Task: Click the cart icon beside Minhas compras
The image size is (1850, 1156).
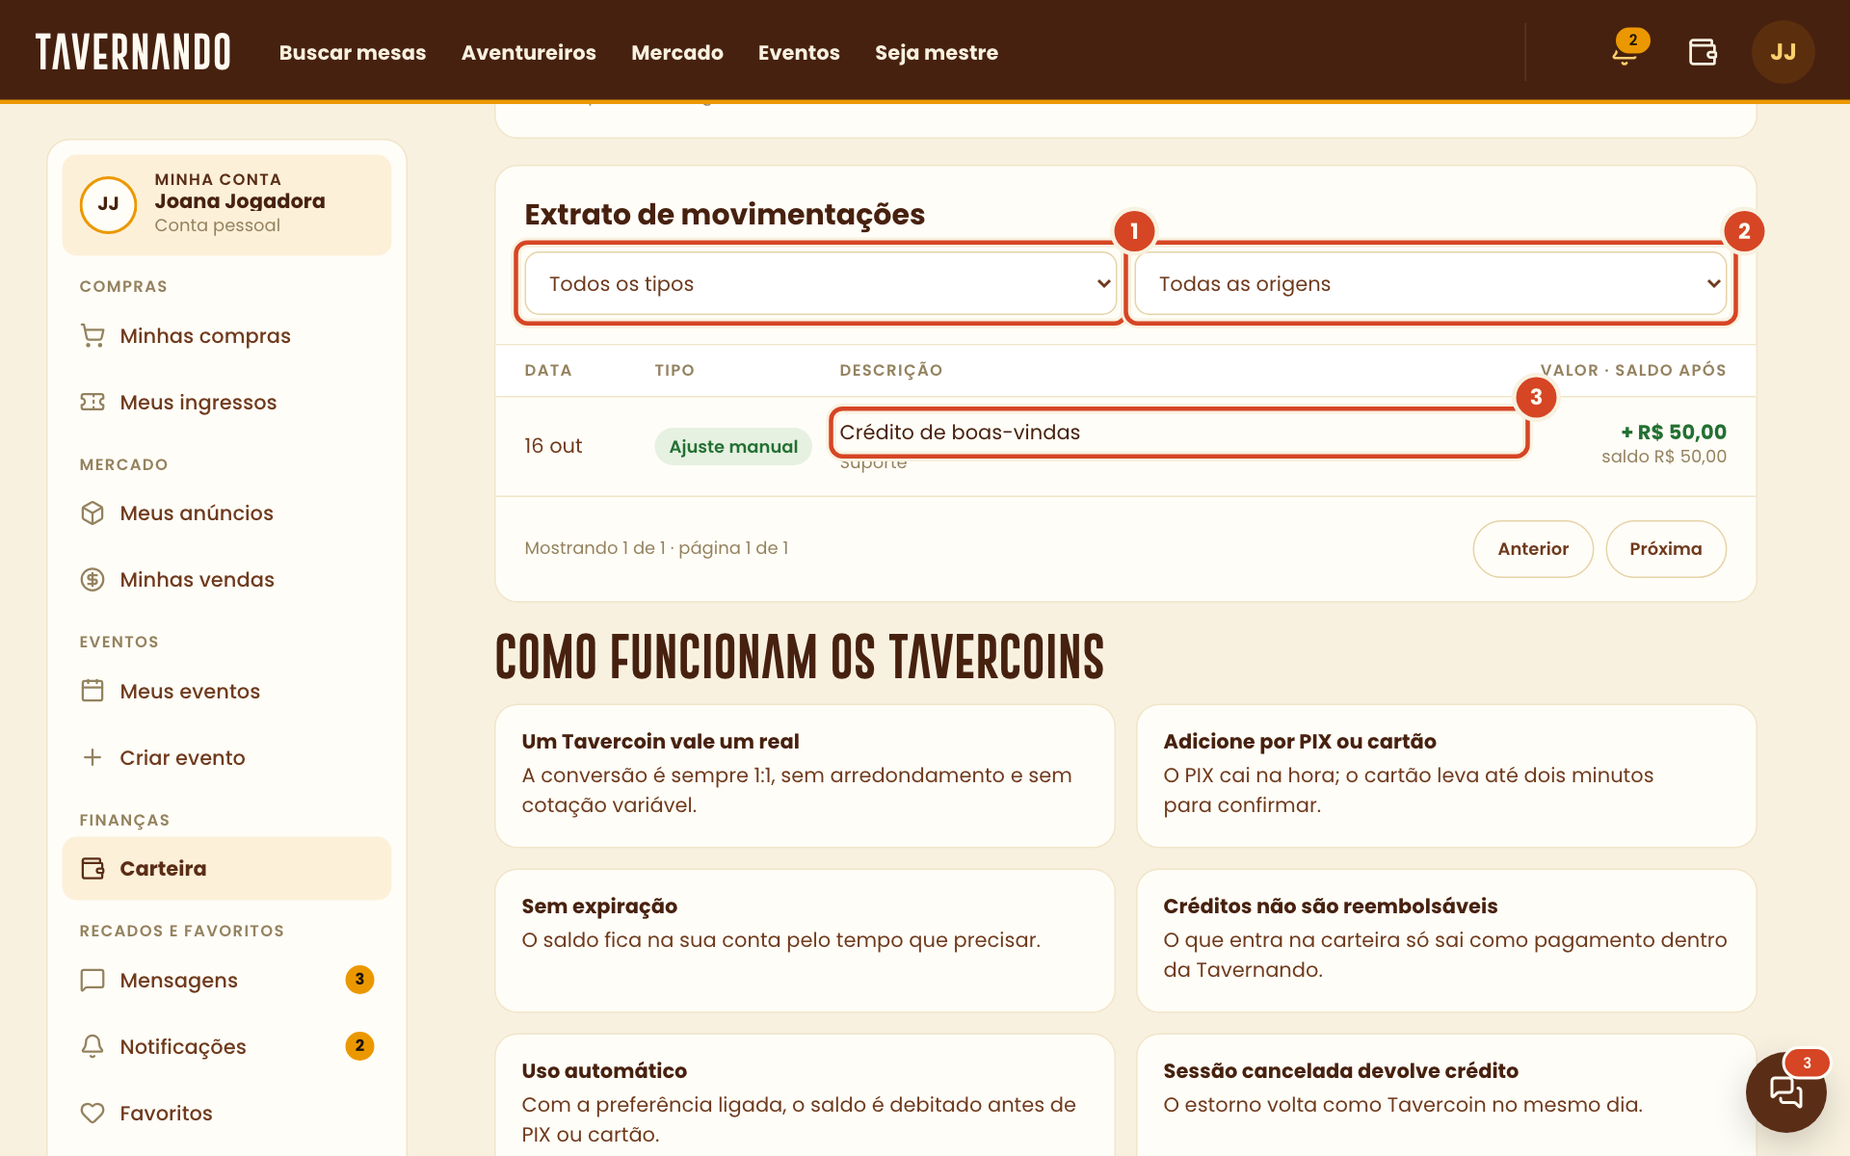Action: point(92,335)
